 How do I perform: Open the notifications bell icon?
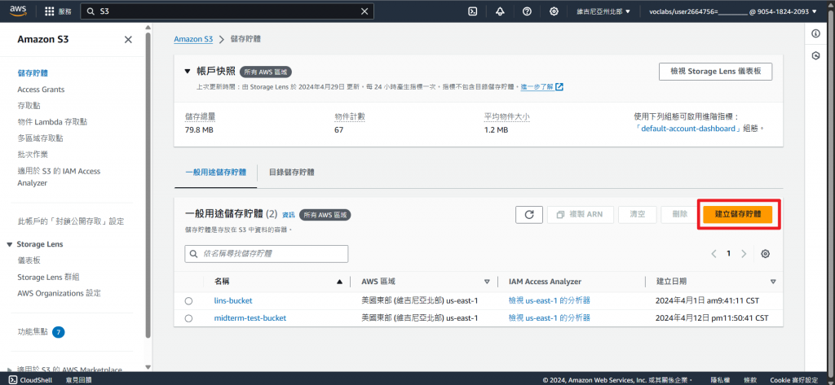(x=500, y=11)
